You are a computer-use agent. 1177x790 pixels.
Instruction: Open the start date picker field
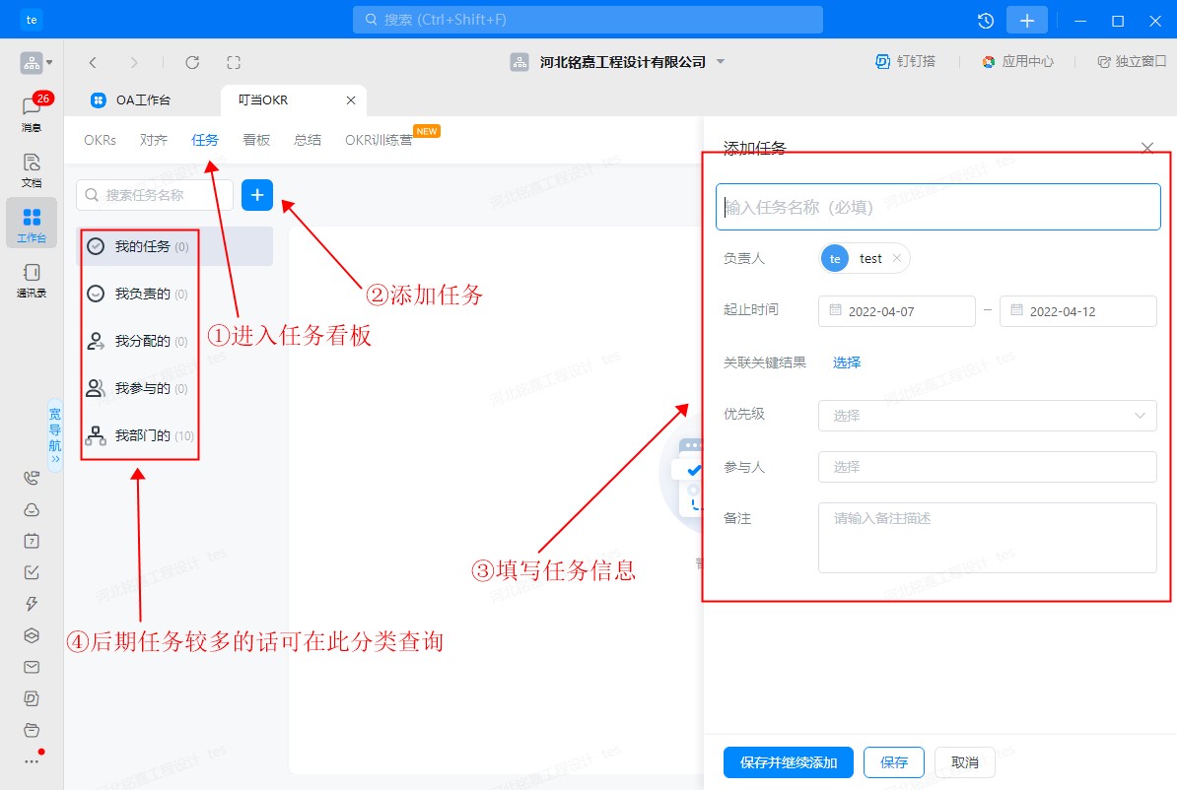(896, 311)
